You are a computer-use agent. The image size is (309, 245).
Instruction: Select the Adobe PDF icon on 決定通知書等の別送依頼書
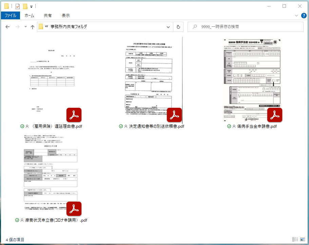(x=174, y=115)
